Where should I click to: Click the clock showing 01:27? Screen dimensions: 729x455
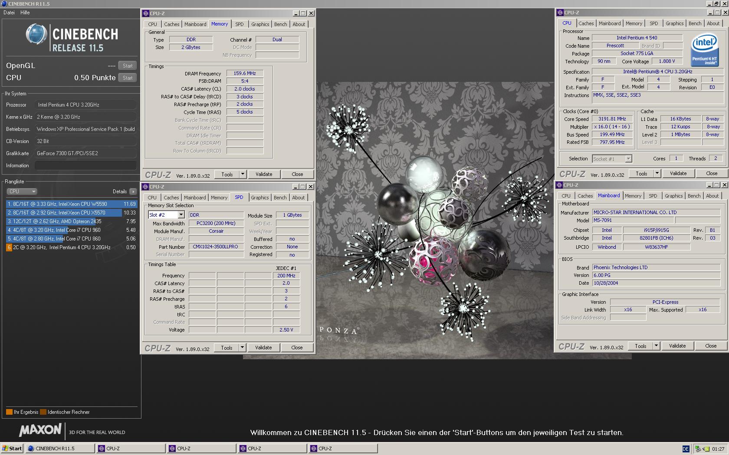point(718,449)
